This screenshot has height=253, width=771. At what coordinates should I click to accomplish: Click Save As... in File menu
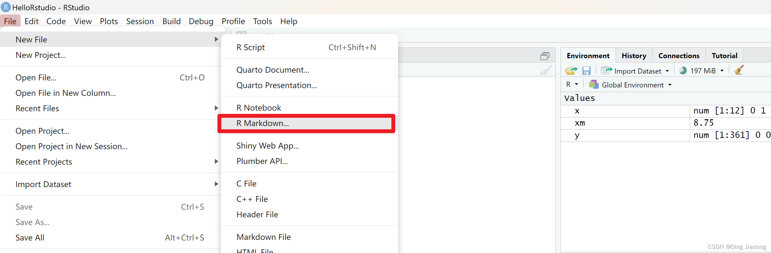click(110, 222)
